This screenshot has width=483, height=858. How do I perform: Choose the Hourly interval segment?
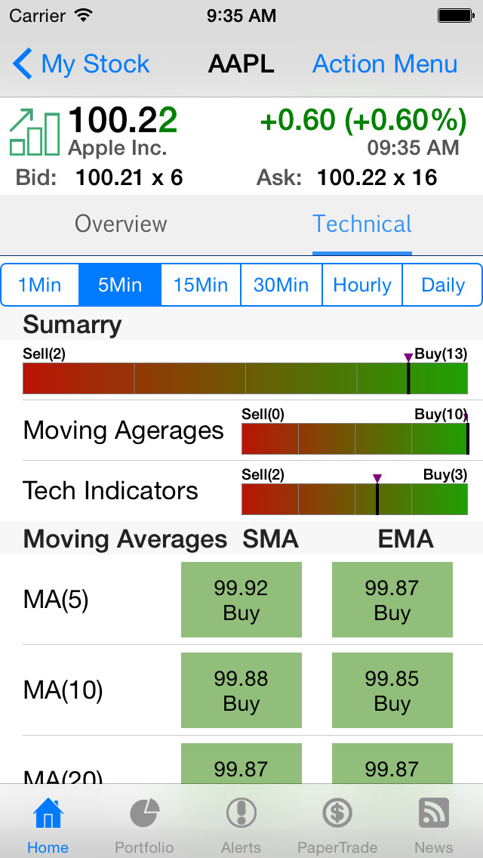[362, 285]
